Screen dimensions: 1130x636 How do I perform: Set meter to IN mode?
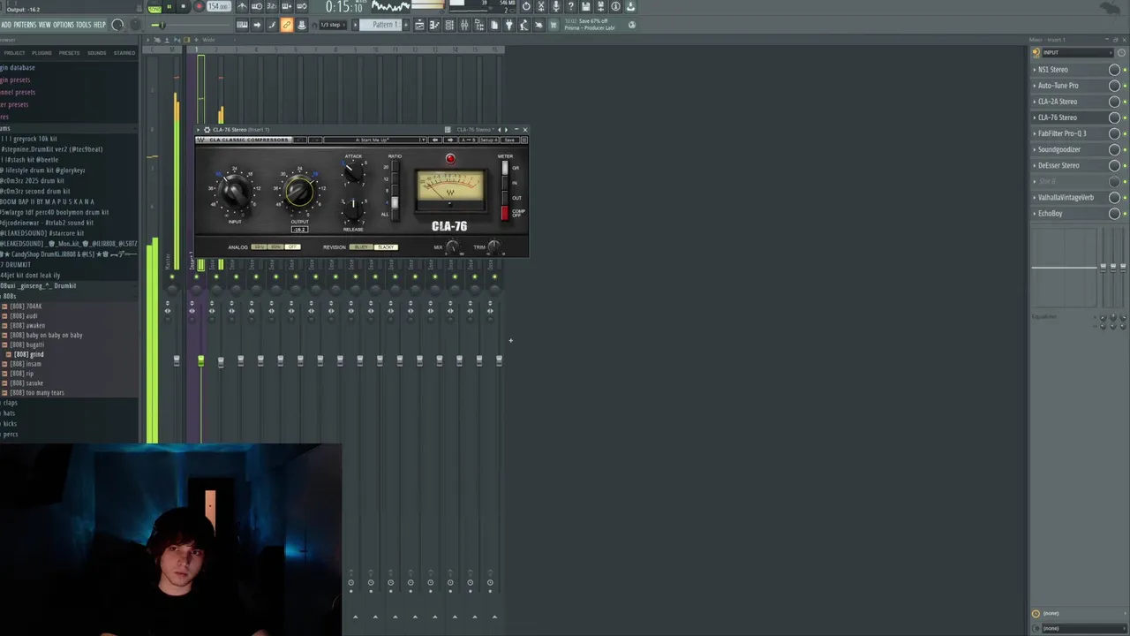coord(505,183)
